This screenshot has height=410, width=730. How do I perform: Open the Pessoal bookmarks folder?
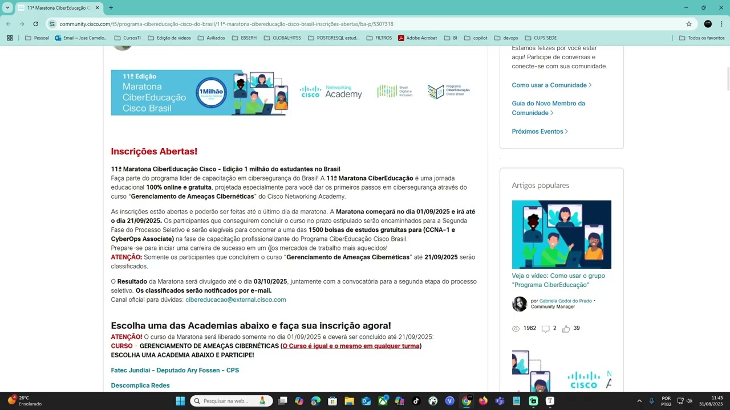[x=37, y=38]
